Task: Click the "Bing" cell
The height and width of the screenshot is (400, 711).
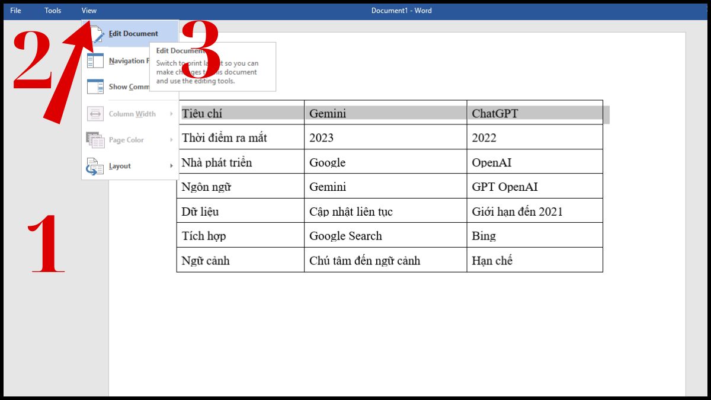Action: tap(535, 235)
